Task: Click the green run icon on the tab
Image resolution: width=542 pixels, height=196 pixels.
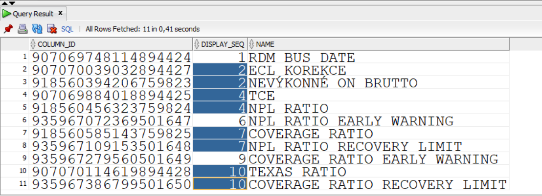Action: click(6, 14)
